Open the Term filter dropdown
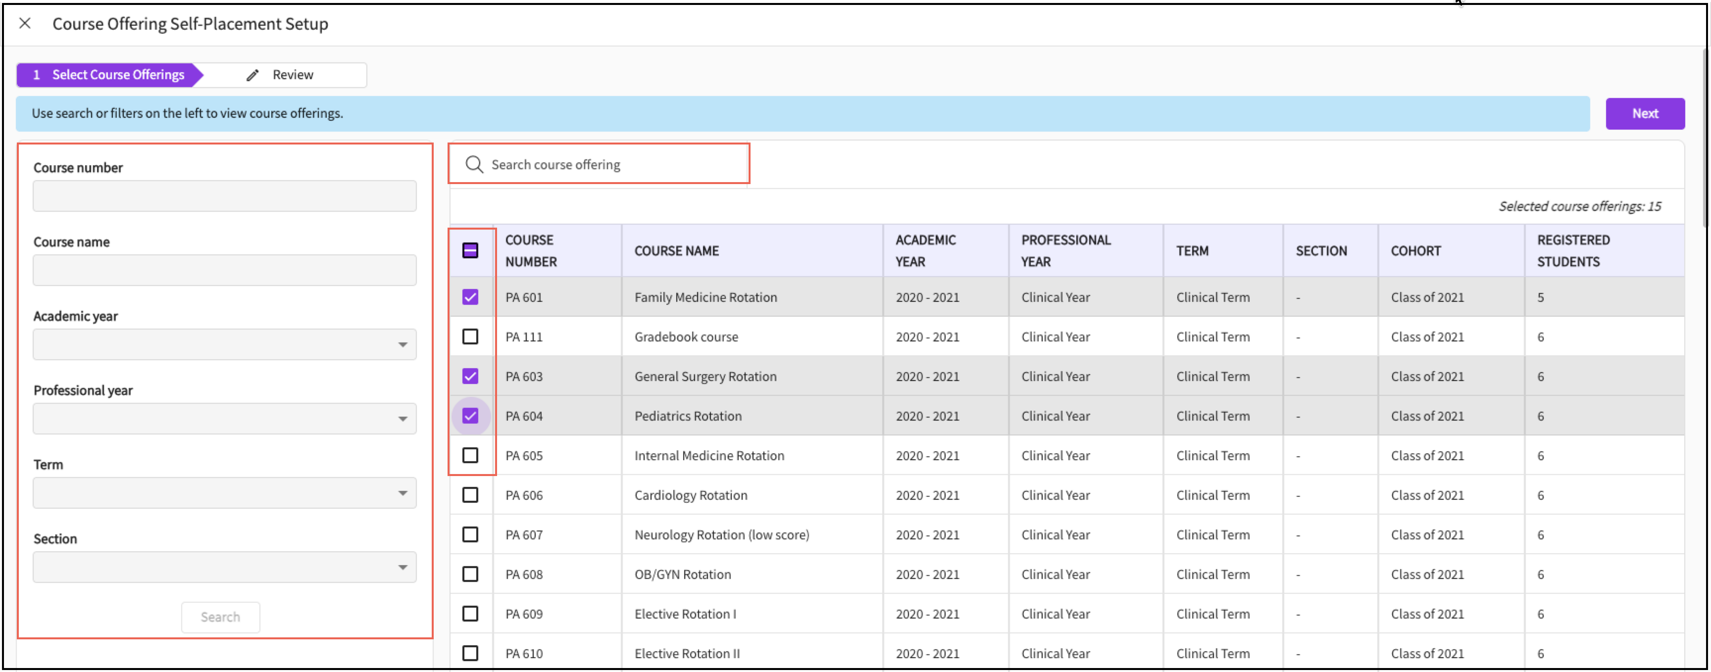Viewport: 1711px width, 672px height. click(224, 493)
